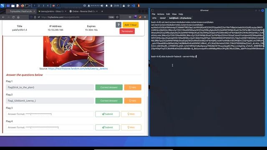The width and height of the screenshot is (267, 150).
Task: Reload the TryHackMe page
Action: point(13,17)
